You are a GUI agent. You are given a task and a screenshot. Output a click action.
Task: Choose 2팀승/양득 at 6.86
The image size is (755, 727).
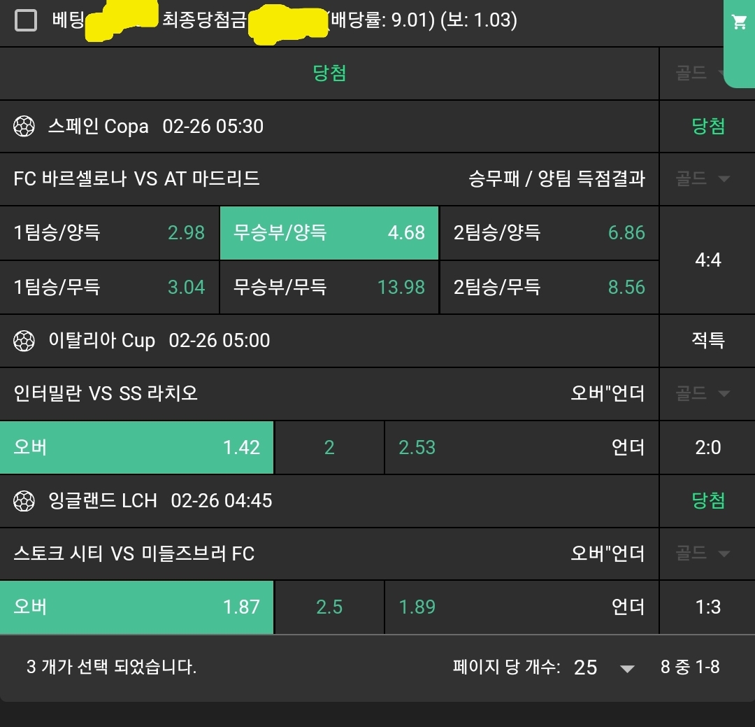549,233
